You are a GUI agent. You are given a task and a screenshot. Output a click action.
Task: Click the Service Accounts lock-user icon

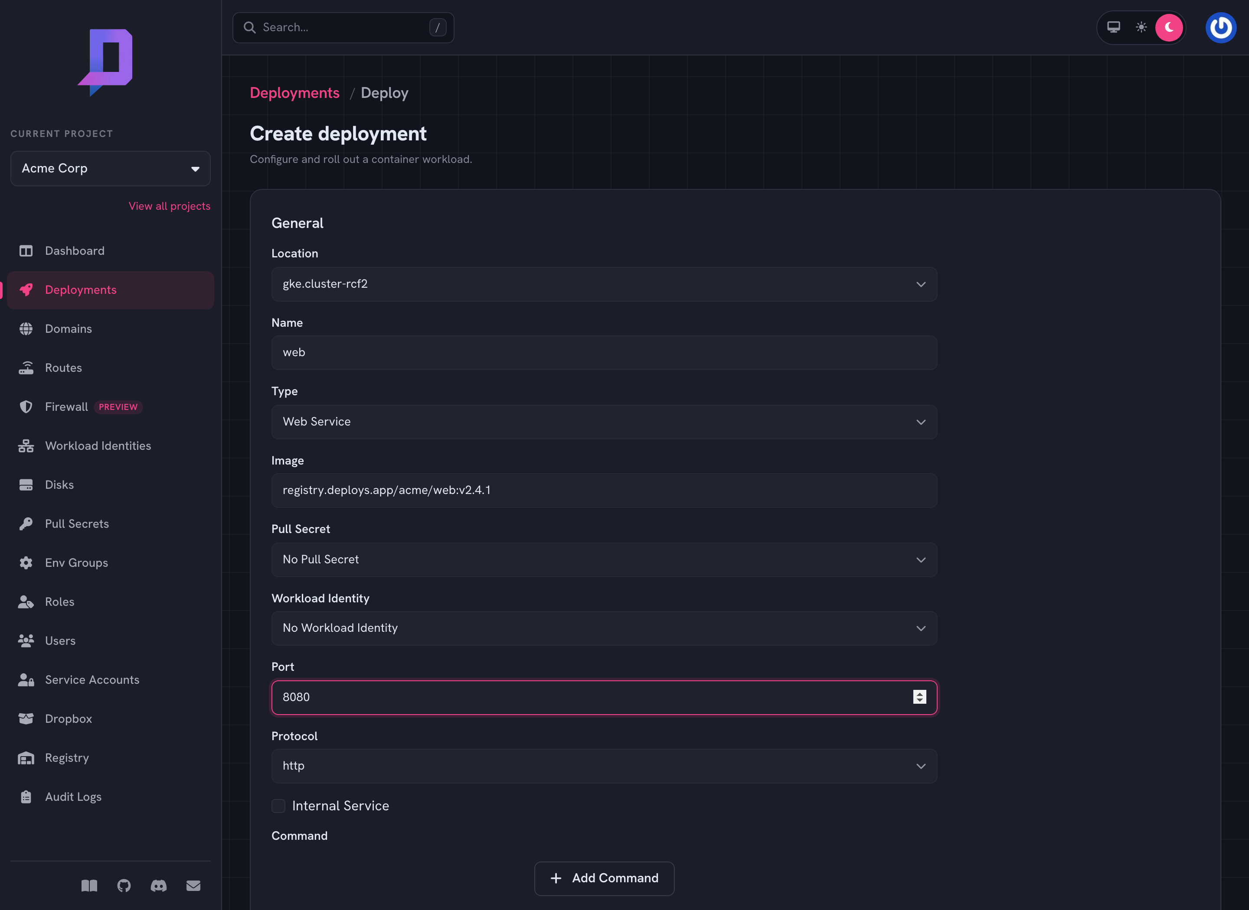click(x=26, y=680)
